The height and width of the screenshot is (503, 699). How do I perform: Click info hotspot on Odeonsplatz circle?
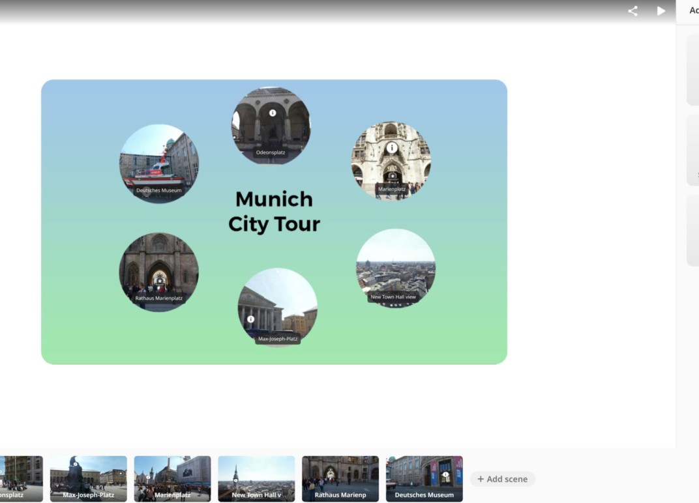(273, 113)
